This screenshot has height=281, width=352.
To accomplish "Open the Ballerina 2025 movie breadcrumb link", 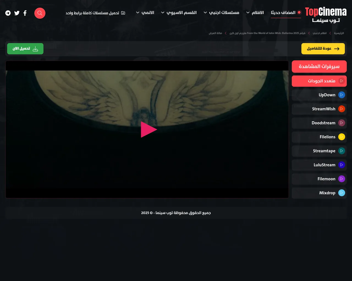I will coord(267,33).
